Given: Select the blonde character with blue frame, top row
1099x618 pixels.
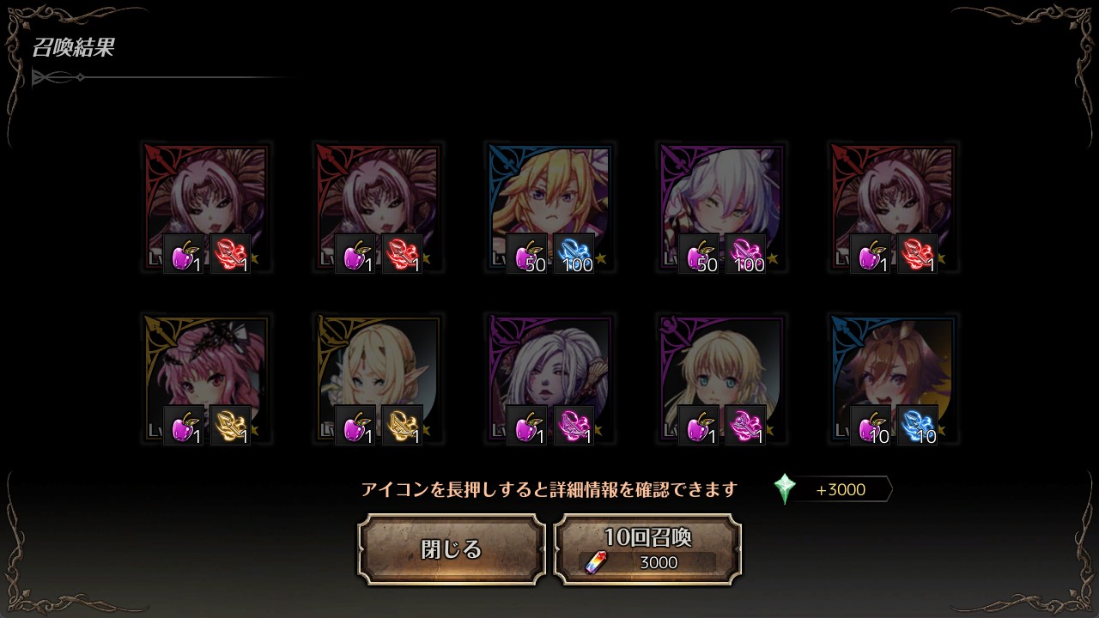Looking at the screenshot, I should (549, 208).
